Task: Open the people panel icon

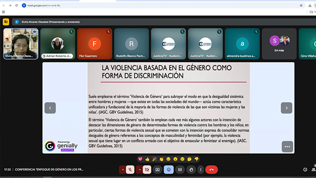Action: click(x=314, y=170)
